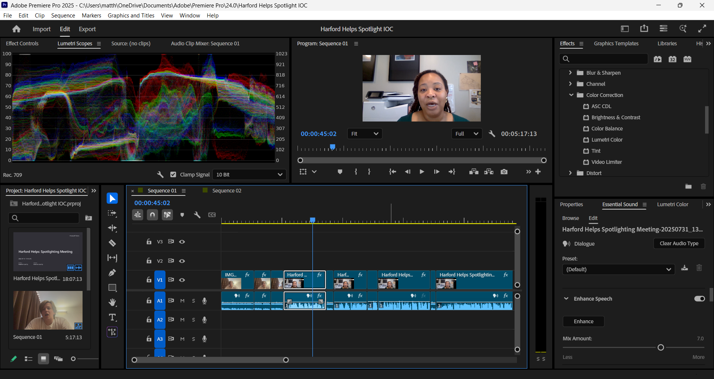Mute audio track A1

182,301
